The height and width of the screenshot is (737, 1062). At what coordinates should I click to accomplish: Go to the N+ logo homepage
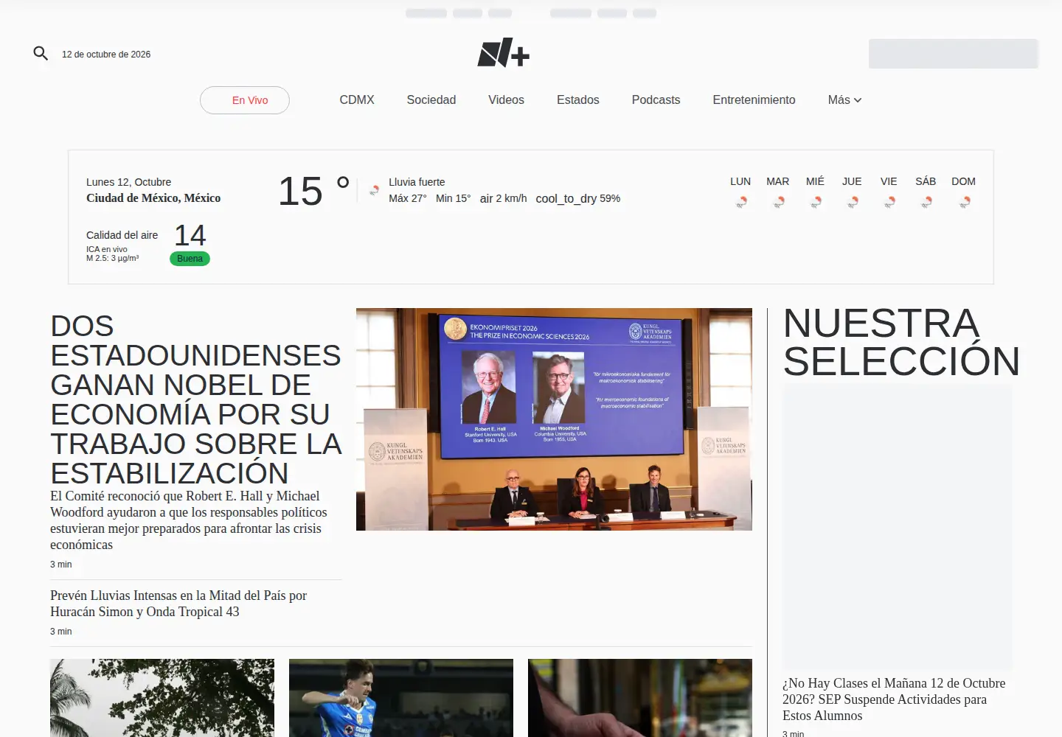[x=504, y=52]
